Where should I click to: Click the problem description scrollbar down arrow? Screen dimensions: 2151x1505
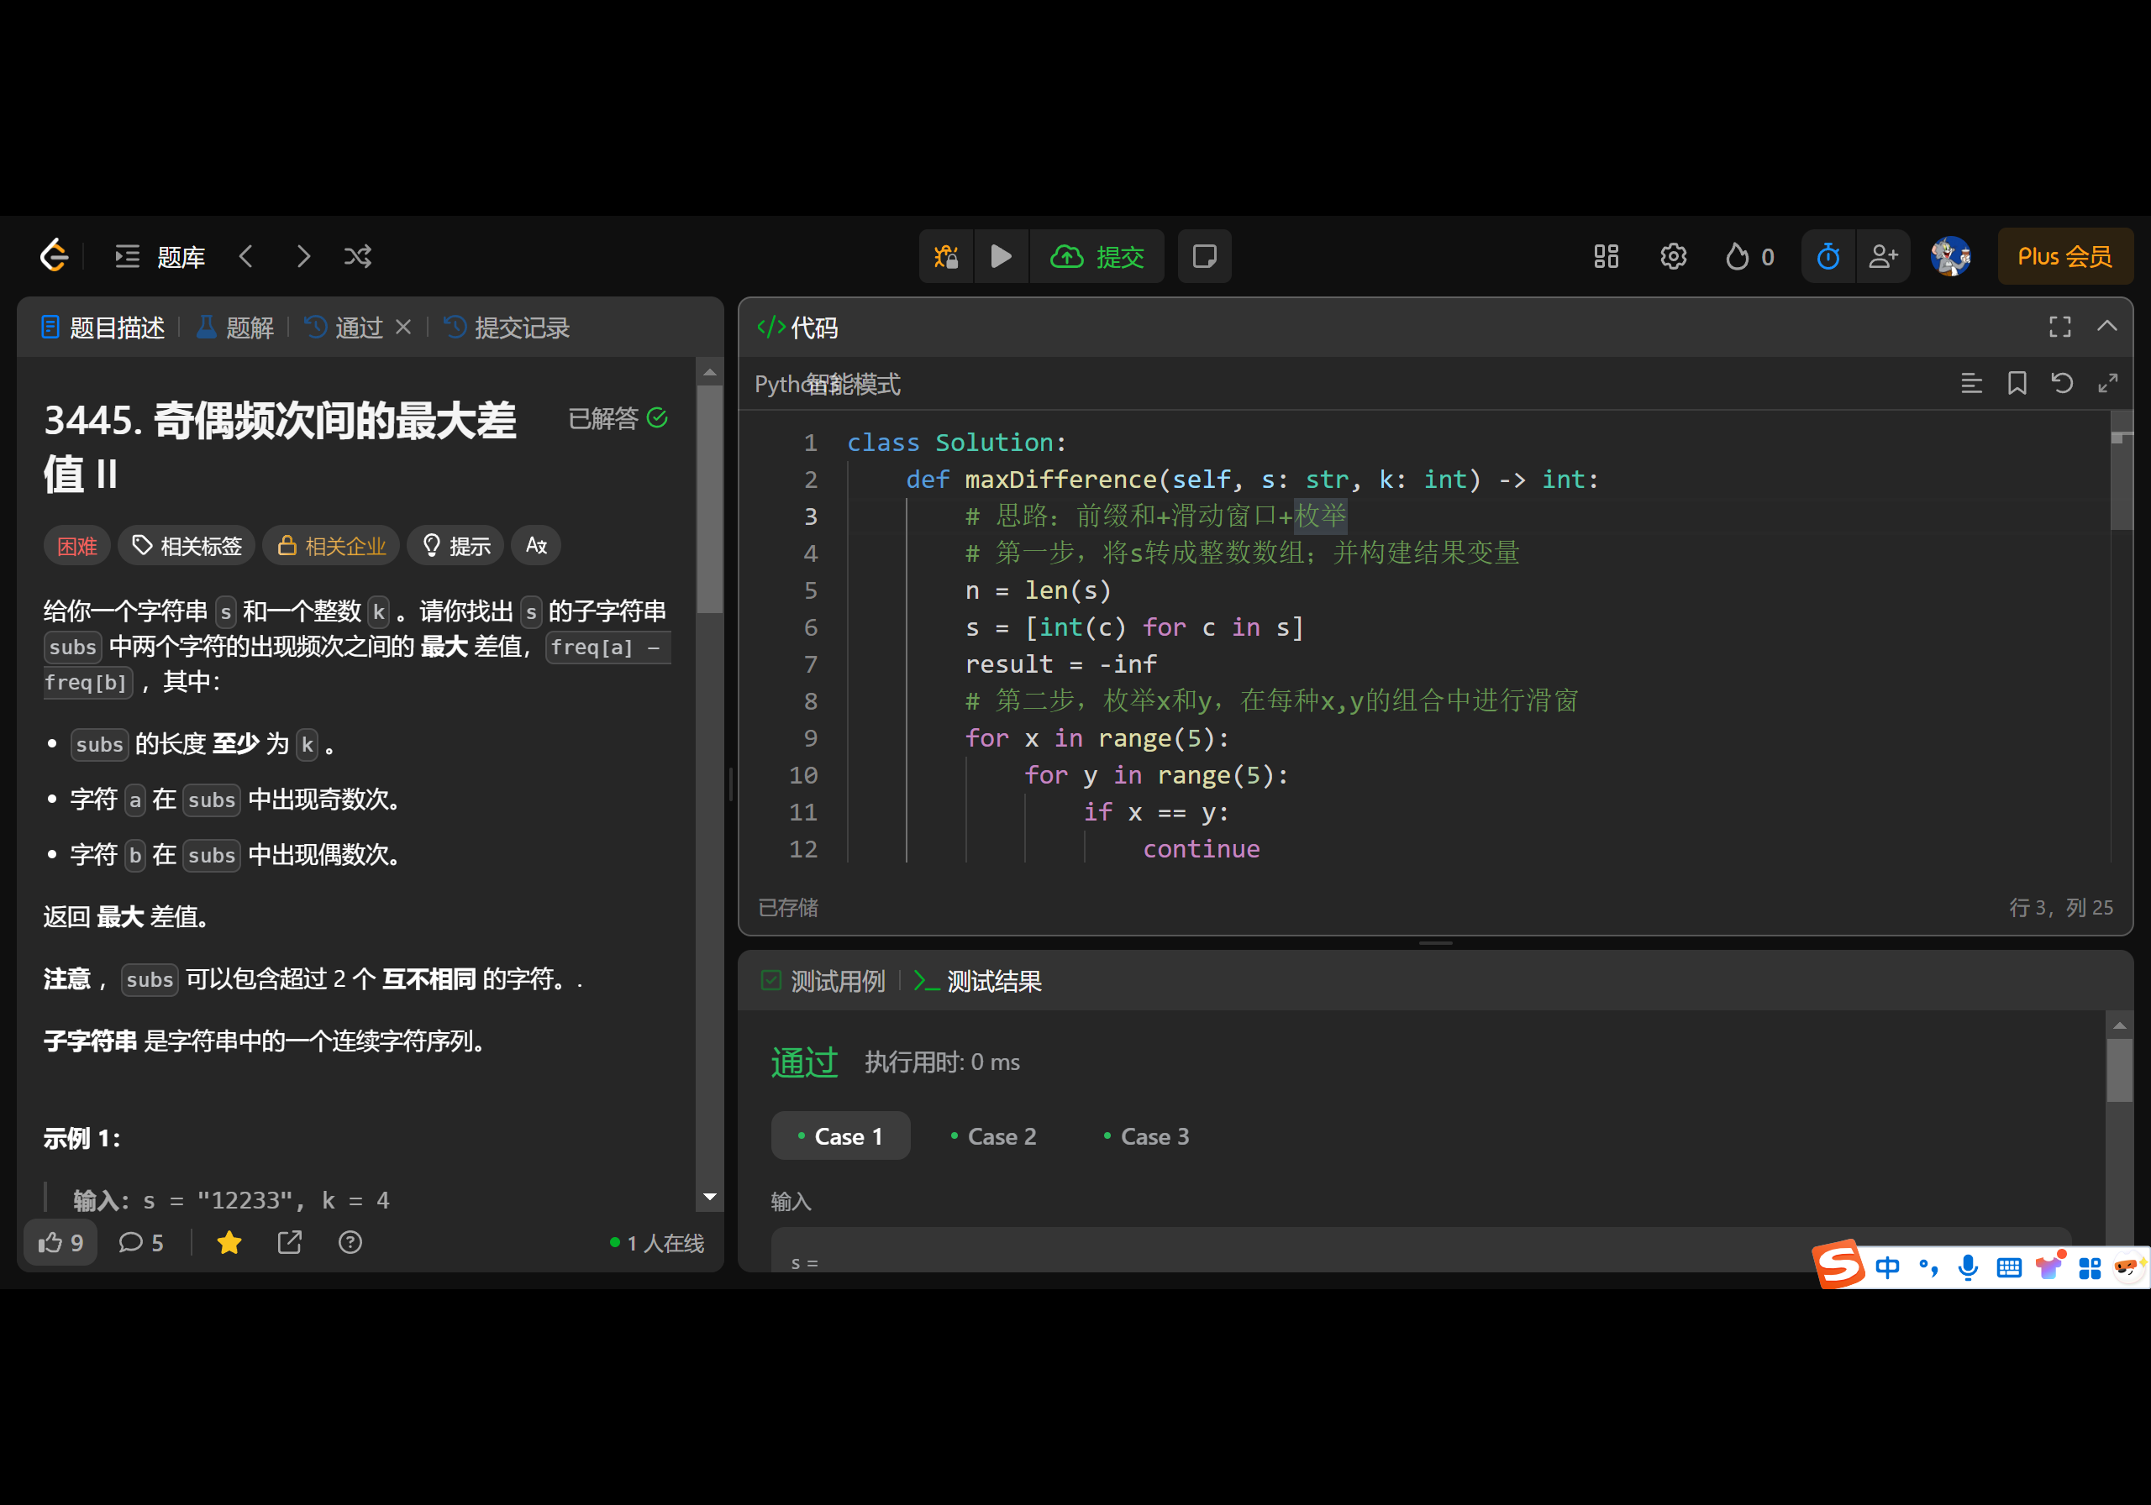[x=710, y=1197]
